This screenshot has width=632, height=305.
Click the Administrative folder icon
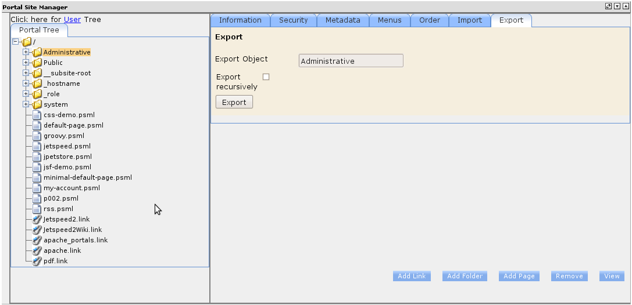pos(37,52)
